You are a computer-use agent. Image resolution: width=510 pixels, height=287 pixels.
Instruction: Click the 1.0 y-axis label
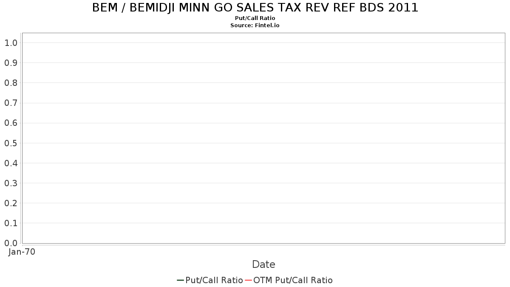[x=11, y=43]
